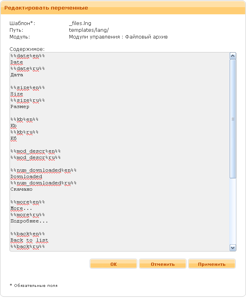The width and height of the screenshot is (246, 298).
Task: Place cursor on the %%kb%ru%% line
Action: [x=24, y=132]
